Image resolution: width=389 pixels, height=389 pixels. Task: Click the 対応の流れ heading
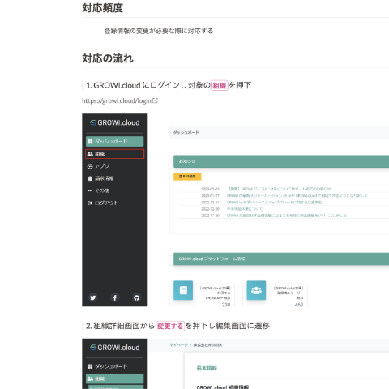[x=108, y=58]
